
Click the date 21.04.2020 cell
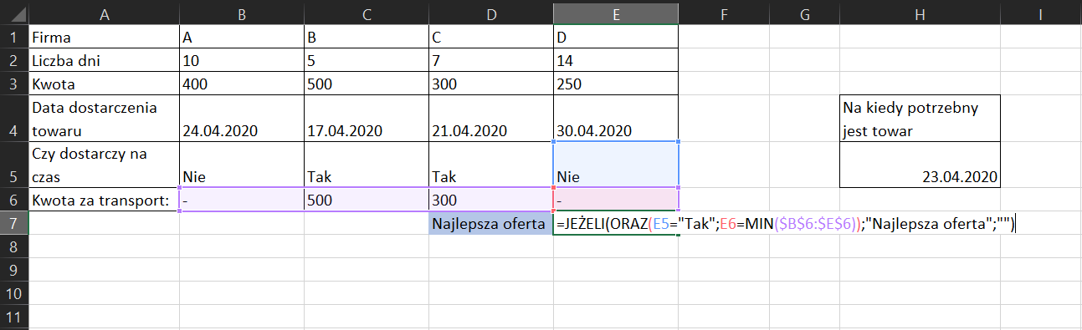[491, 118]
